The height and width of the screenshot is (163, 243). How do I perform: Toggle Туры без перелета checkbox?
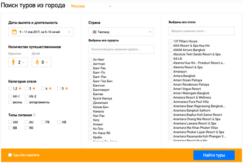[10, 155]
